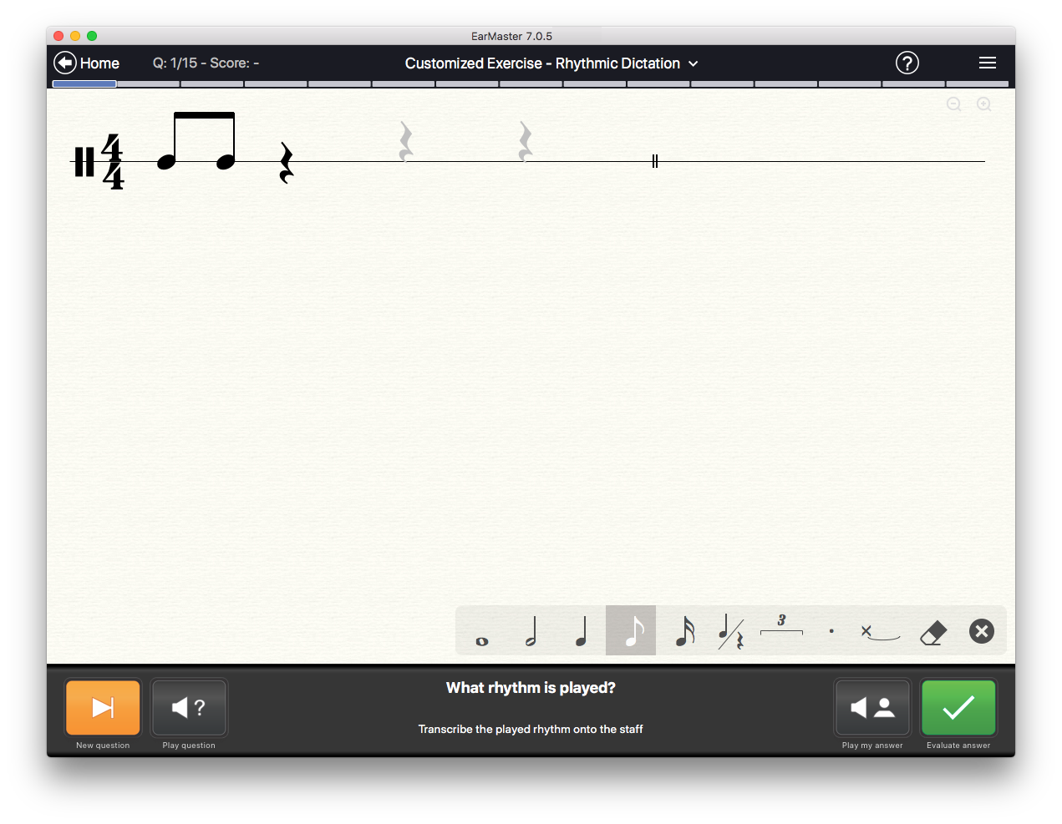Clear all notes with the X button
This screenshot has height=824, width=1062.
(982, 631)
